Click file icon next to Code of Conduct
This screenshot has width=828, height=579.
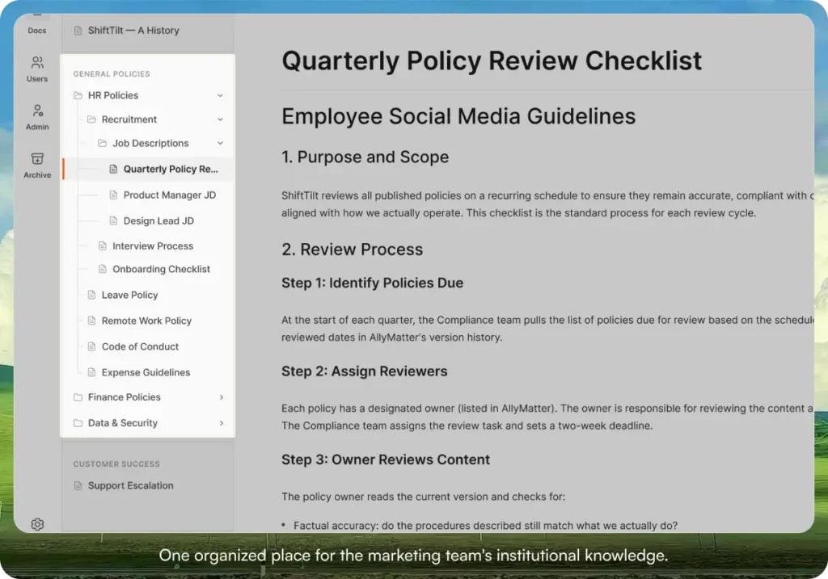[x=91, y=347]
